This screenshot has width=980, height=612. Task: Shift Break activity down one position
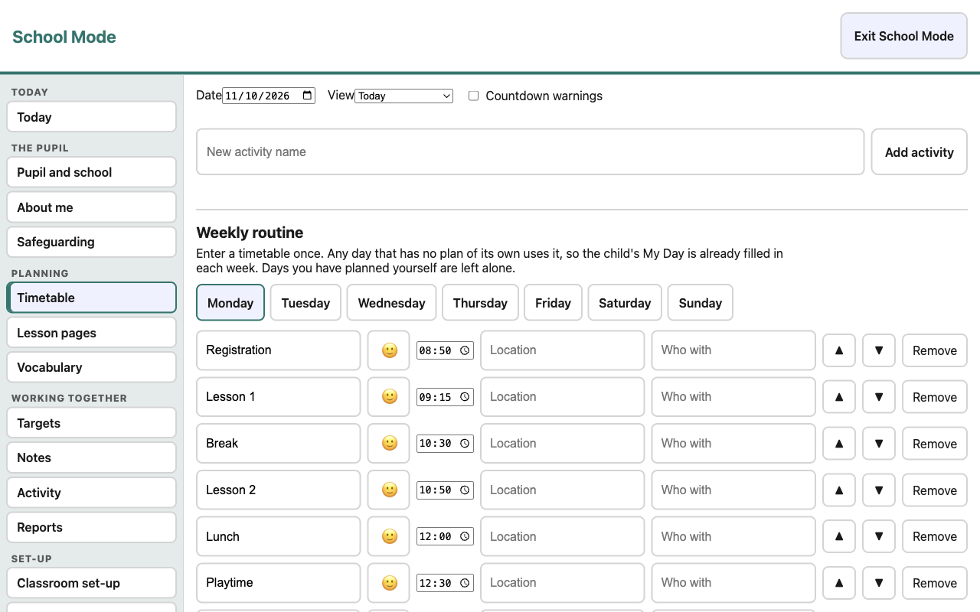point(879,444)
